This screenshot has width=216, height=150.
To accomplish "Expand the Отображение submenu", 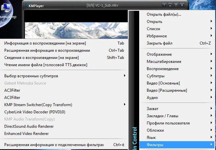I will (x=177, y=54).
